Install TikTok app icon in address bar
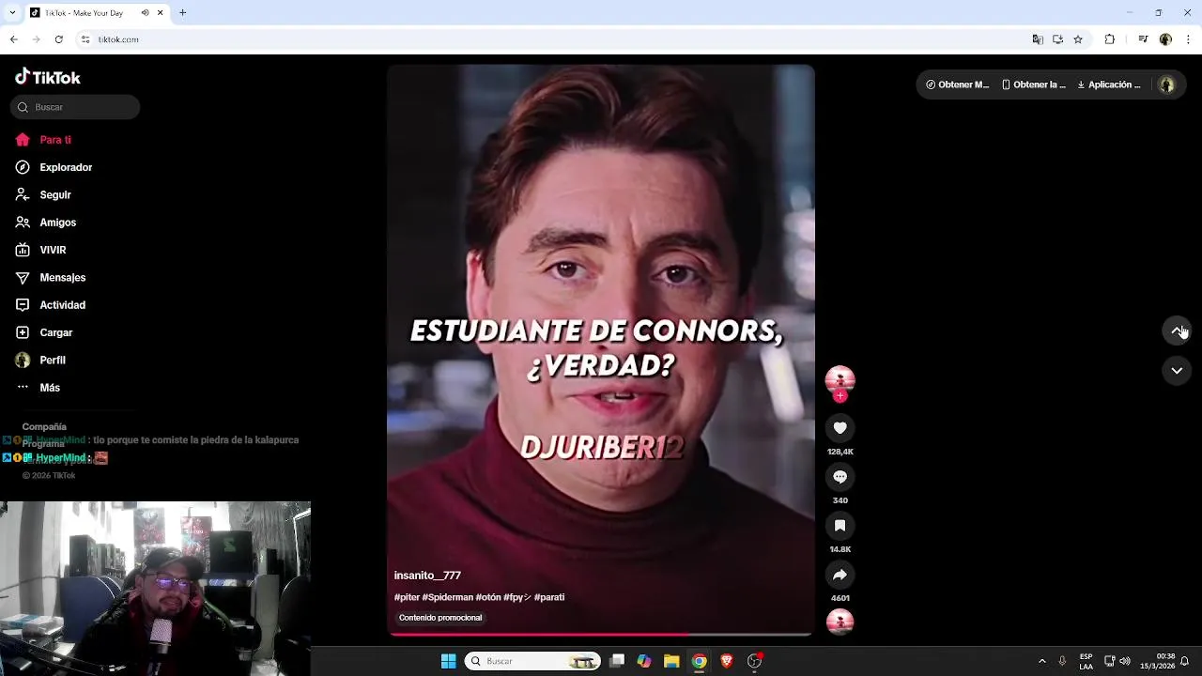Image resolution: width=1202 pixels, height=676 pixels. (x=1057, y=39)
